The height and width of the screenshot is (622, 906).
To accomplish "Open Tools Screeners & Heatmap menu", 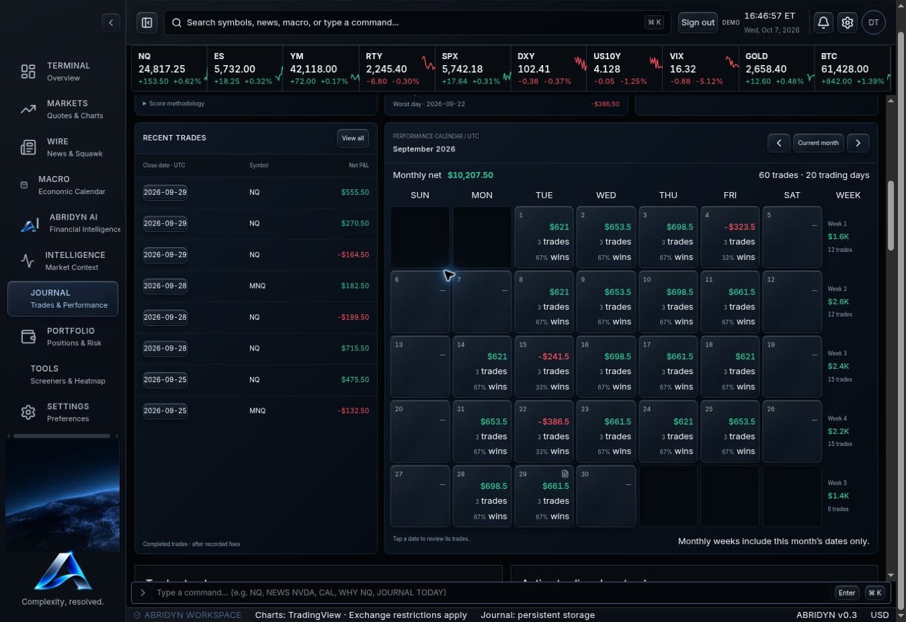I will click(x=63, y=375).
